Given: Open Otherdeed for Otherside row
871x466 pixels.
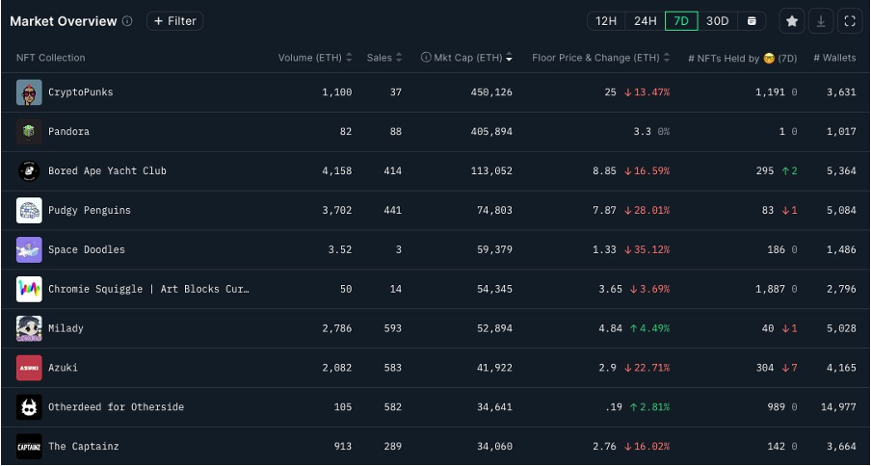Looking at the screenshot, I should (435, 407).
